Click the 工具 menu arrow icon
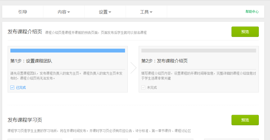This screenshot has width=270, height=140. (x=151, y=12)
